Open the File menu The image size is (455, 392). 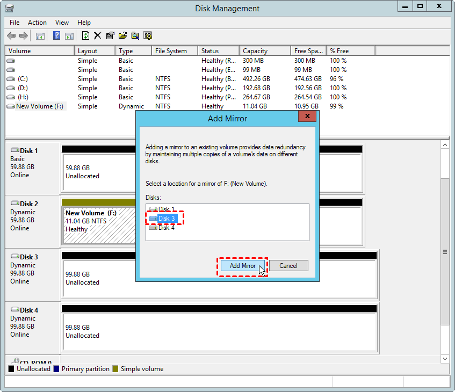(x=15, y=23)
